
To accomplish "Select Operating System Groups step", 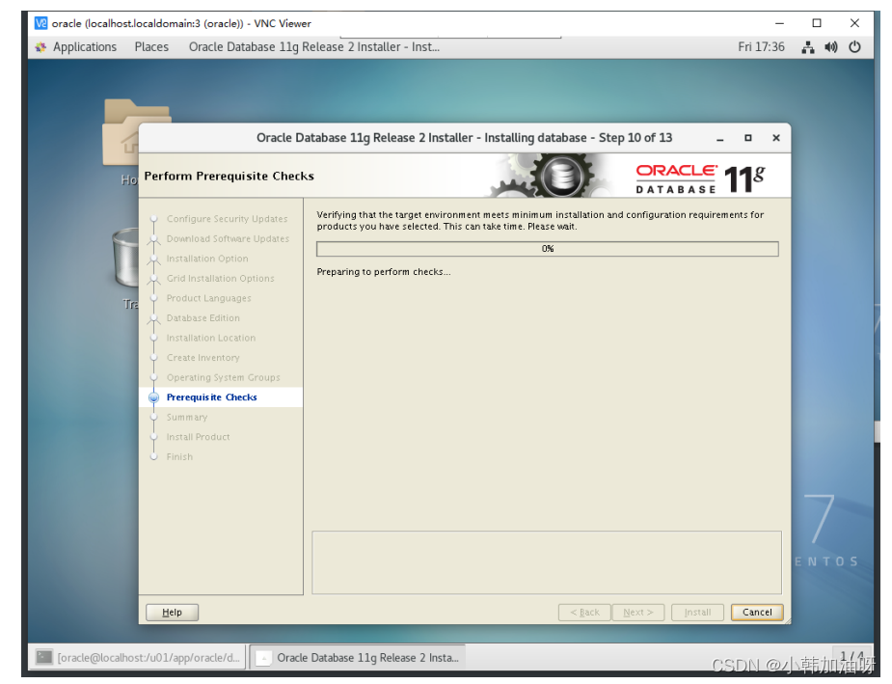I will (x=223, y=378).
